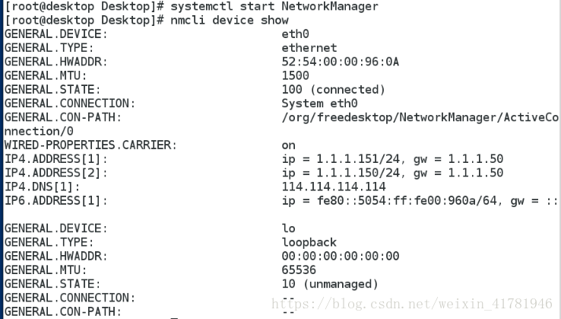Click the 'systemctl start NetworkManager' command text
This screenshot has width=561, height=319.
pos(274,6)
